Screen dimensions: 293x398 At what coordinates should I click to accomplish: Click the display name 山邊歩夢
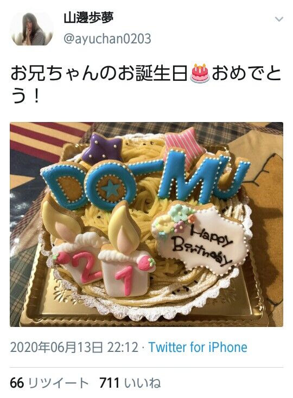[88, 18]
